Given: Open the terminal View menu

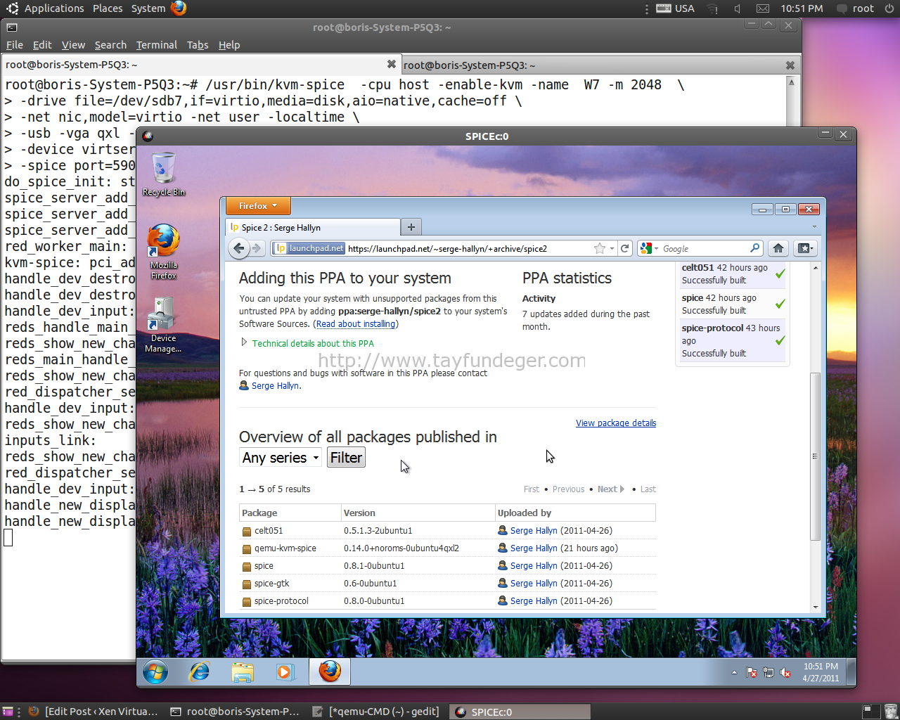Looking at the screenshot, I should [x=73, y=45].
